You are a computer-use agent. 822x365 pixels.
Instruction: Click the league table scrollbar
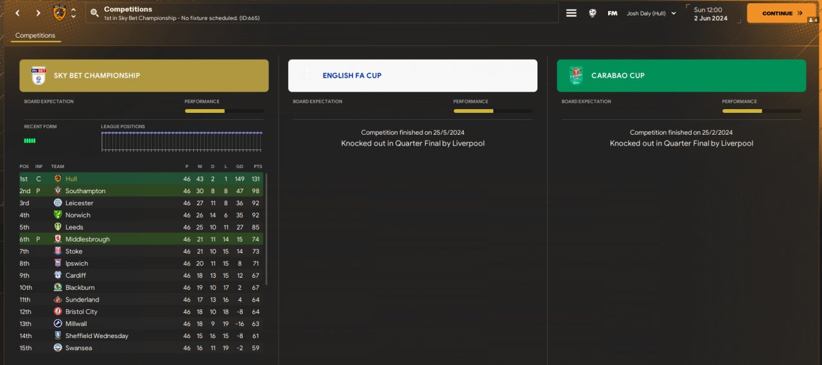coord(267,229)
